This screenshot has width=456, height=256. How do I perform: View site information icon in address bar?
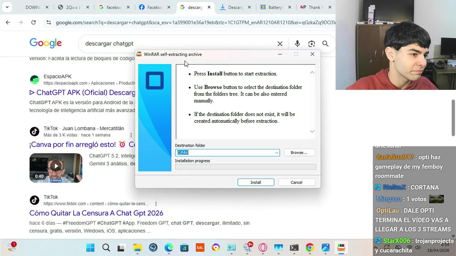(49, 22)
